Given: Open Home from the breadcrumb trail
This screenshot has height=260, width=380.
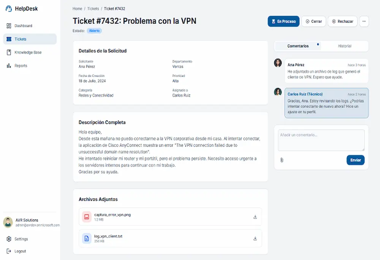Looking at the screenshot, I should 77,8.
